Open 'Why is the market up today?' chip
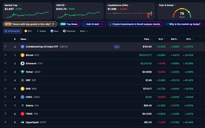The image size is (205, 128). coord(183,24)
